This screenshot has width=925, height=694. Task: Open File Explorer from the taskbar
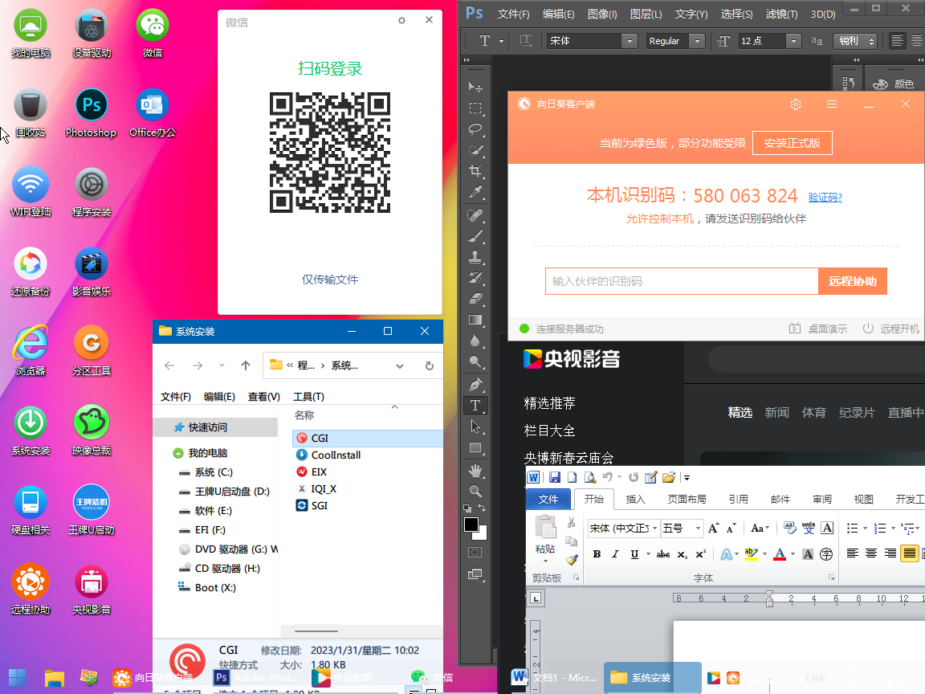click(55, 677)
